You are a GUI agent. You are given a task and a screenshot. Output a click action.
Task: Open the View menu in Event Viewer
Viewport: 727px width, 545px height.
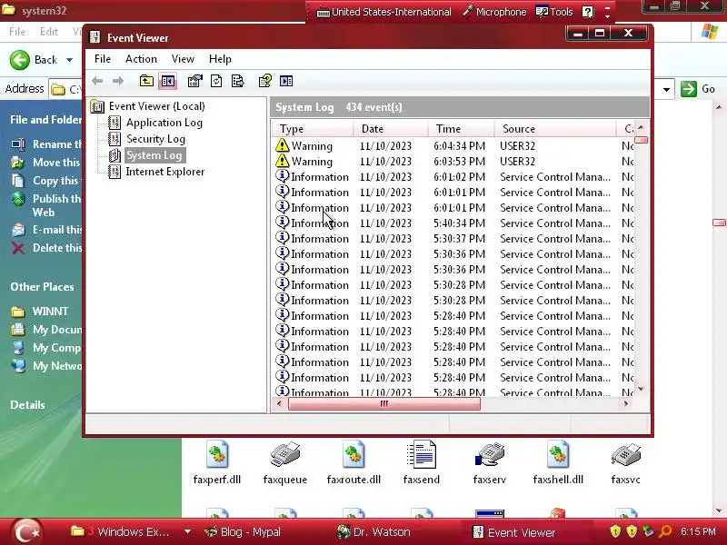183,59
